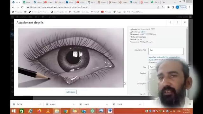Open the Paused profile menu

pos(181,7)
